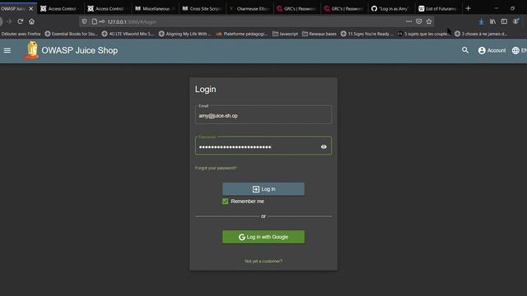The image size is (527, 296).
Task: Open the Juice Shop hamburger side menu
Action: (x=7, y=50)
